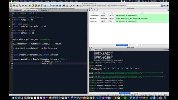
Task: Select the Help pane tab
Action: tap(140, 45)
